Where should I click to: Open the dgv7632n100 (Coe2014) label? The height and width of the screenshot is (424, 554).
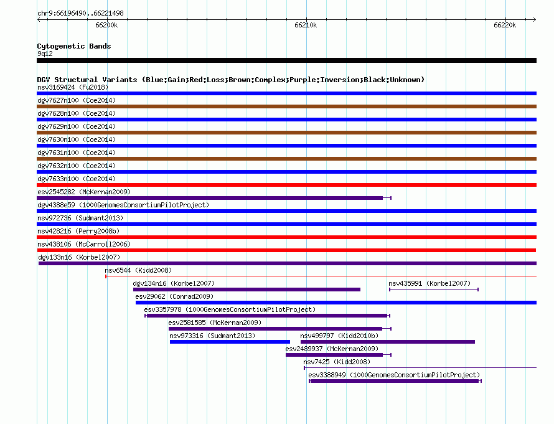[x=77, y=166]
